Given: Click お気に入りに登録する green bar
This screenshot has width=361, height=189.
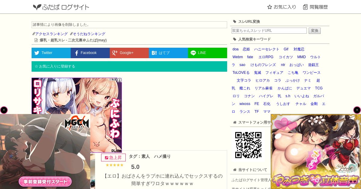Looking at the screenshot, I should [x=129, y=66].
